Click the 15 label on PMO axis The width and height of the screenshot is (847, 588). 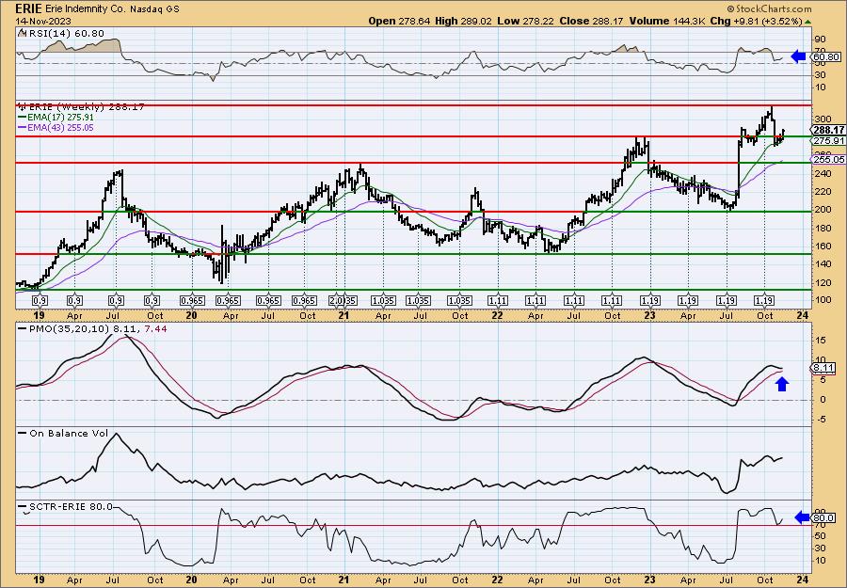pyautogui.click(x=820, y=340)
